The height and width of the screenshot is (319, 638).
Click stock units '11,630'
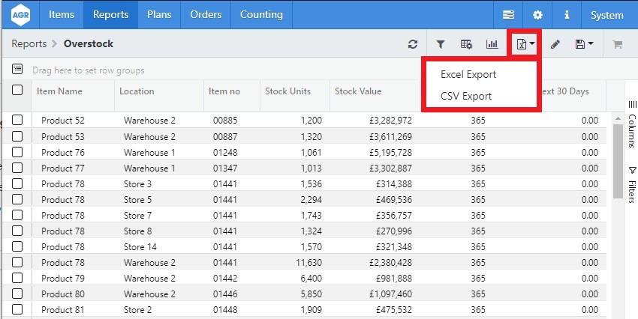point(308,263)
